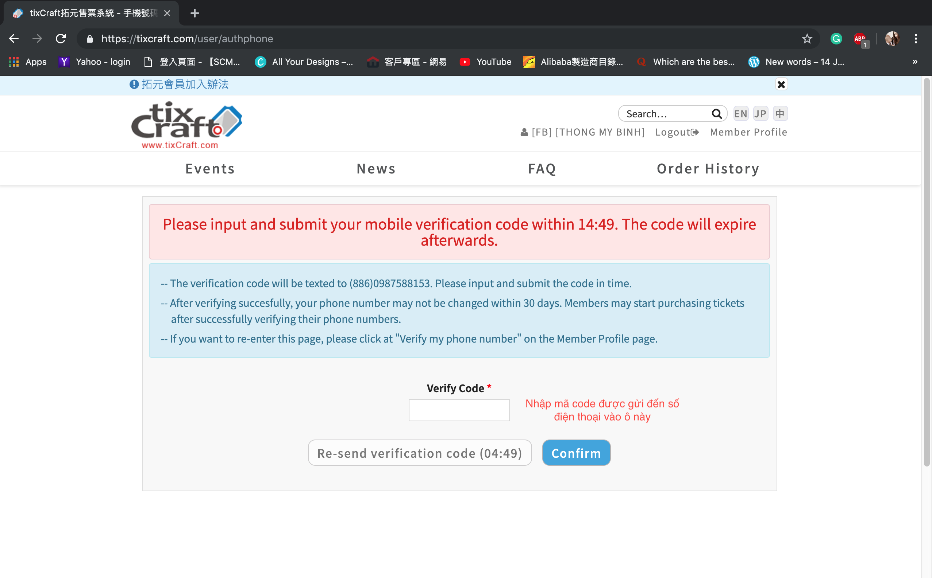Open Chrome profile avatar
The height and width of the screenshot is (578, 932).
click(x=892, y=39)
